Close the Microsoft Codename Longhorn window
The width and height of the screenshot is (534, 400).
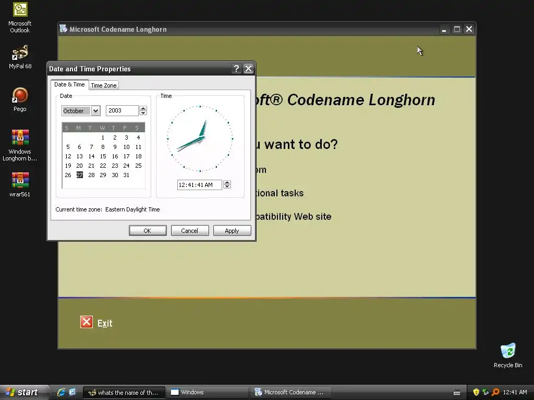point(469,29)
